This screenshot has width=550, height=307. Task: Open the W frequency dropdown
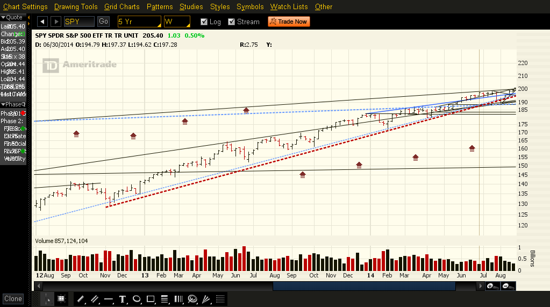click(x=177, y=22)
